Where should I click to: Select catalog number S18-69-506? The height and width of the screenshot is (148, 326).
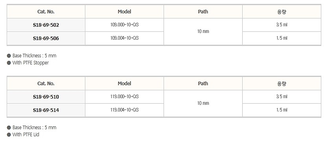tap(46, 38)
